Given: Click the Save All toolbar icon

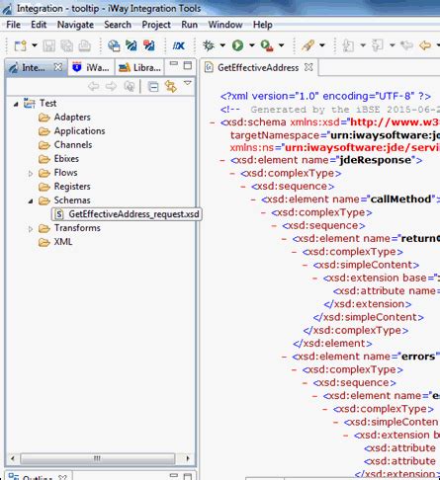Looking at the screenshot, I should tap(67, 45).
